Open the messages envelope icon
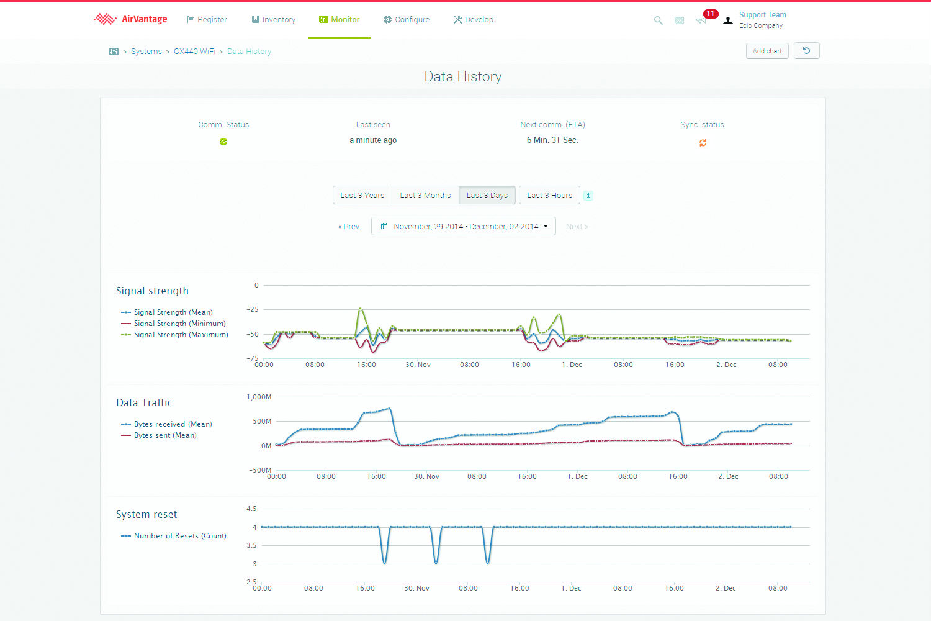This screenshot has width=931, height=621. 679,20
